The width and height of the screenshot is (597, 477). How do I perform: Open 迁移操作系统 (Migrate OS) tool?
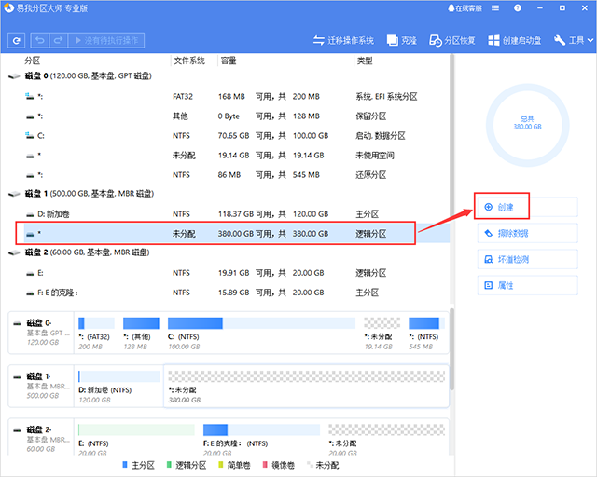click(343, 40)
